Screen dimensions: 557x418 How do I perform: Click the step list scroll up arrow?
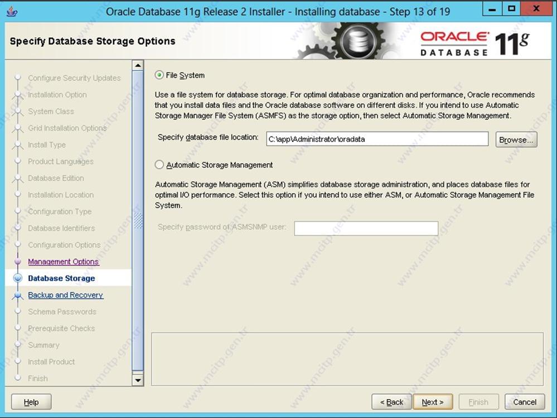138,66
